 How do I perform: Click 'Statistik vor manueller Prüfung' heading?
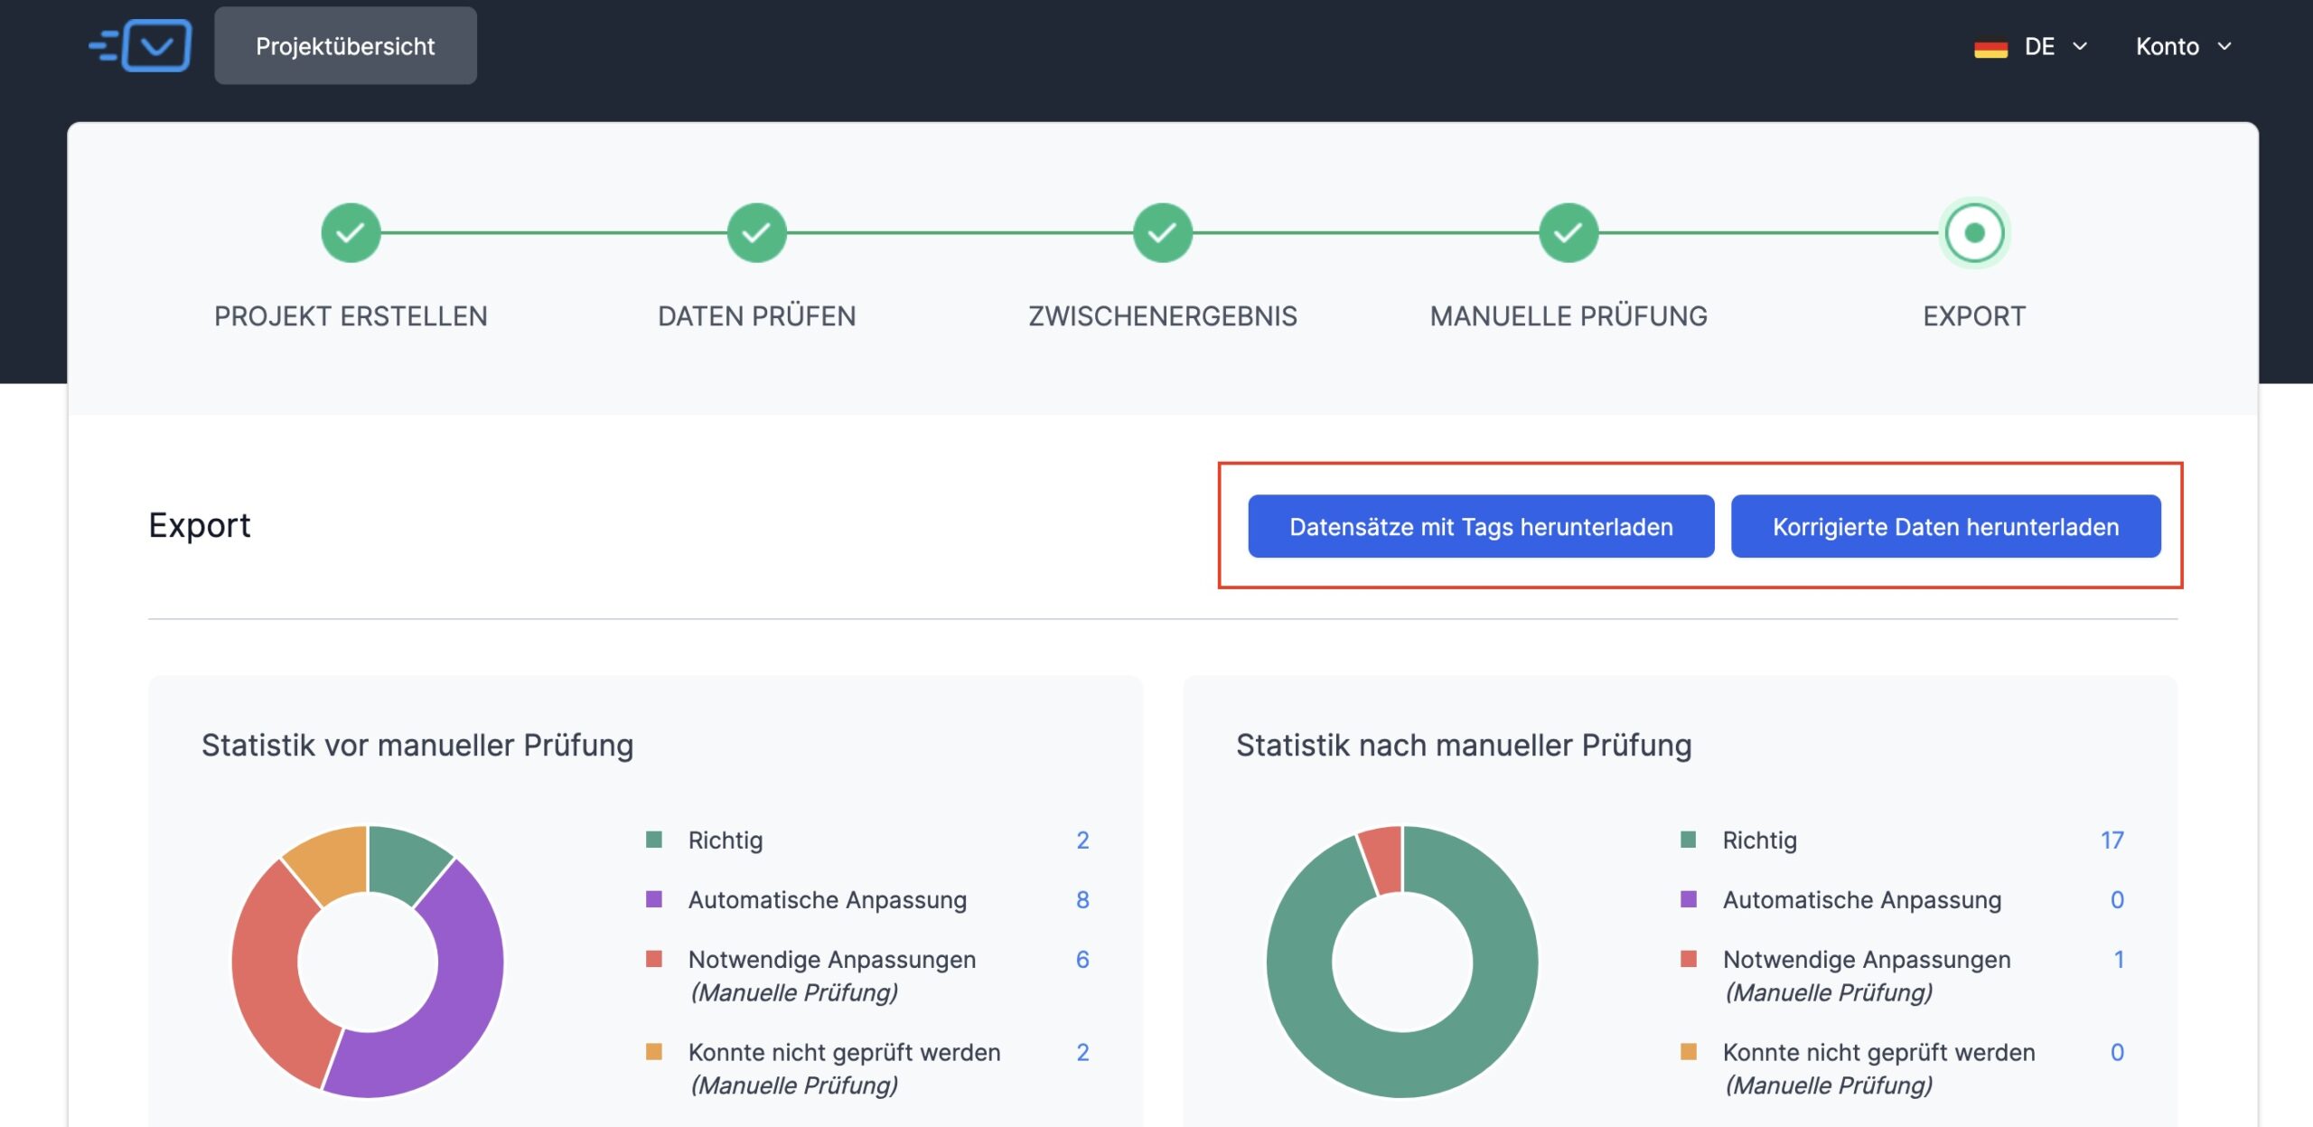[417, 746]
